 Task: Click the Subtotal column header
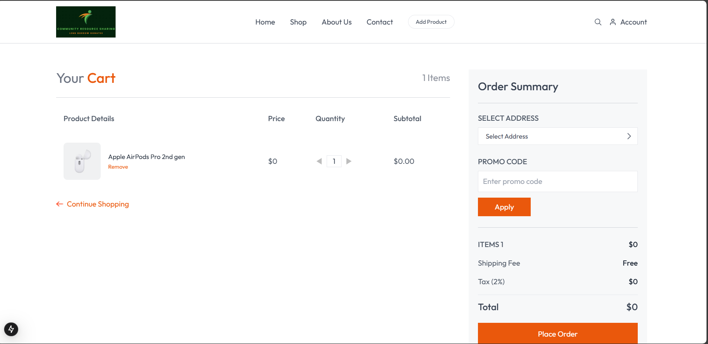click(407, 119)
